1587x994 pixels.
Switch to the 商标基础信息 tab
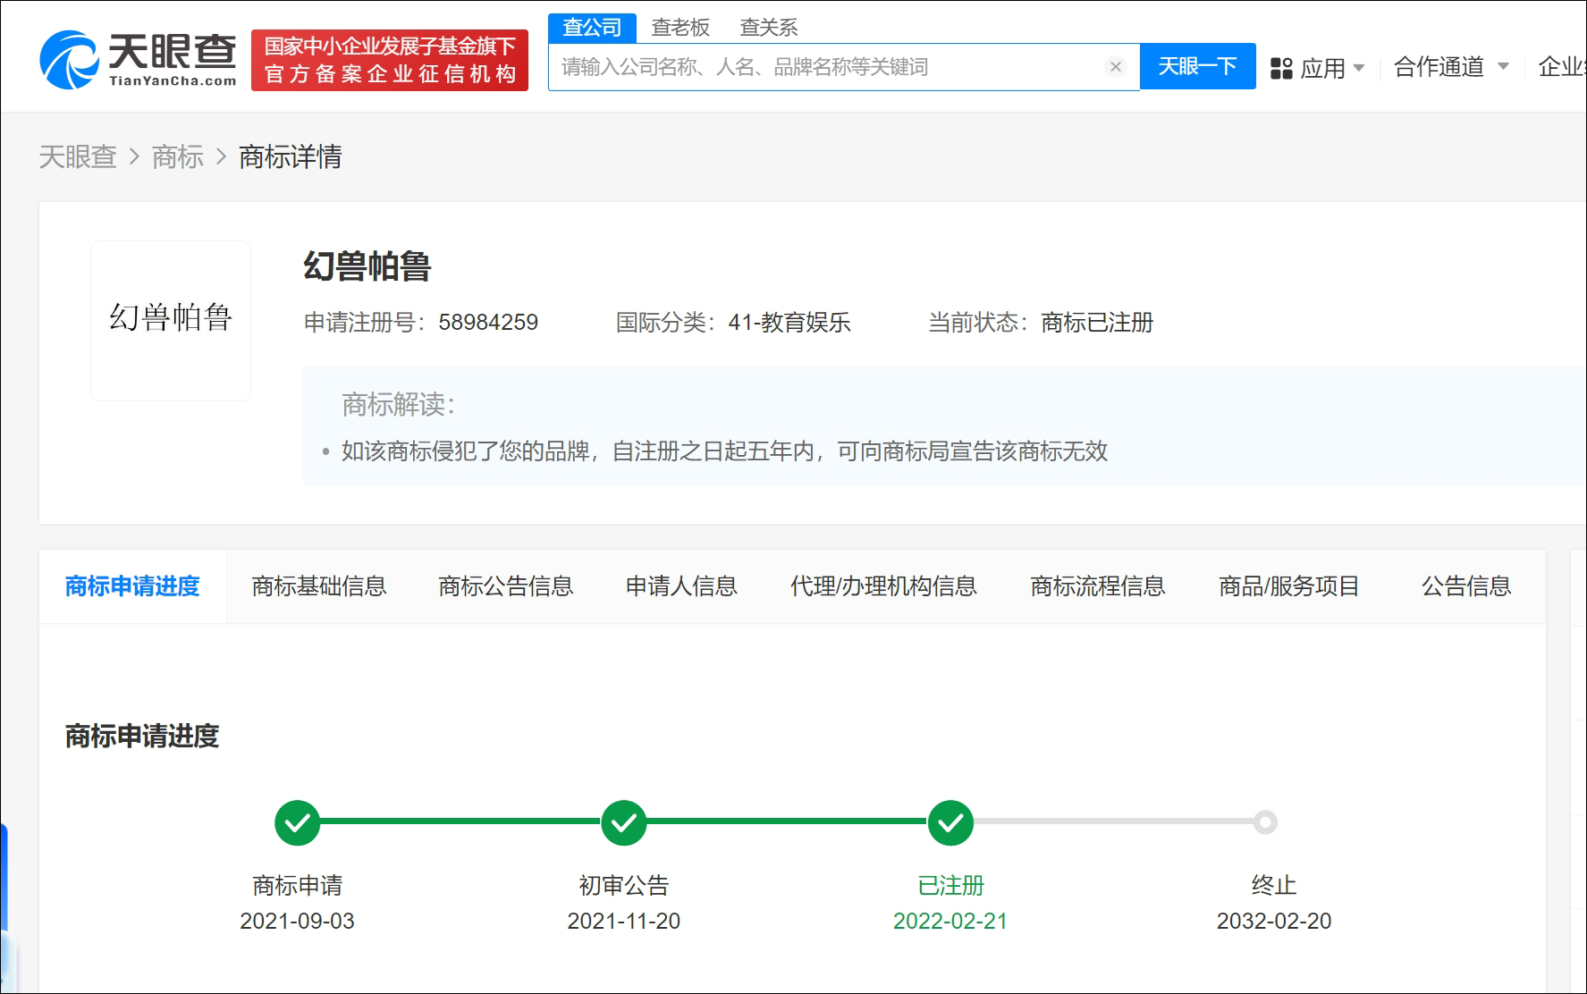click(x=319, y=586)
